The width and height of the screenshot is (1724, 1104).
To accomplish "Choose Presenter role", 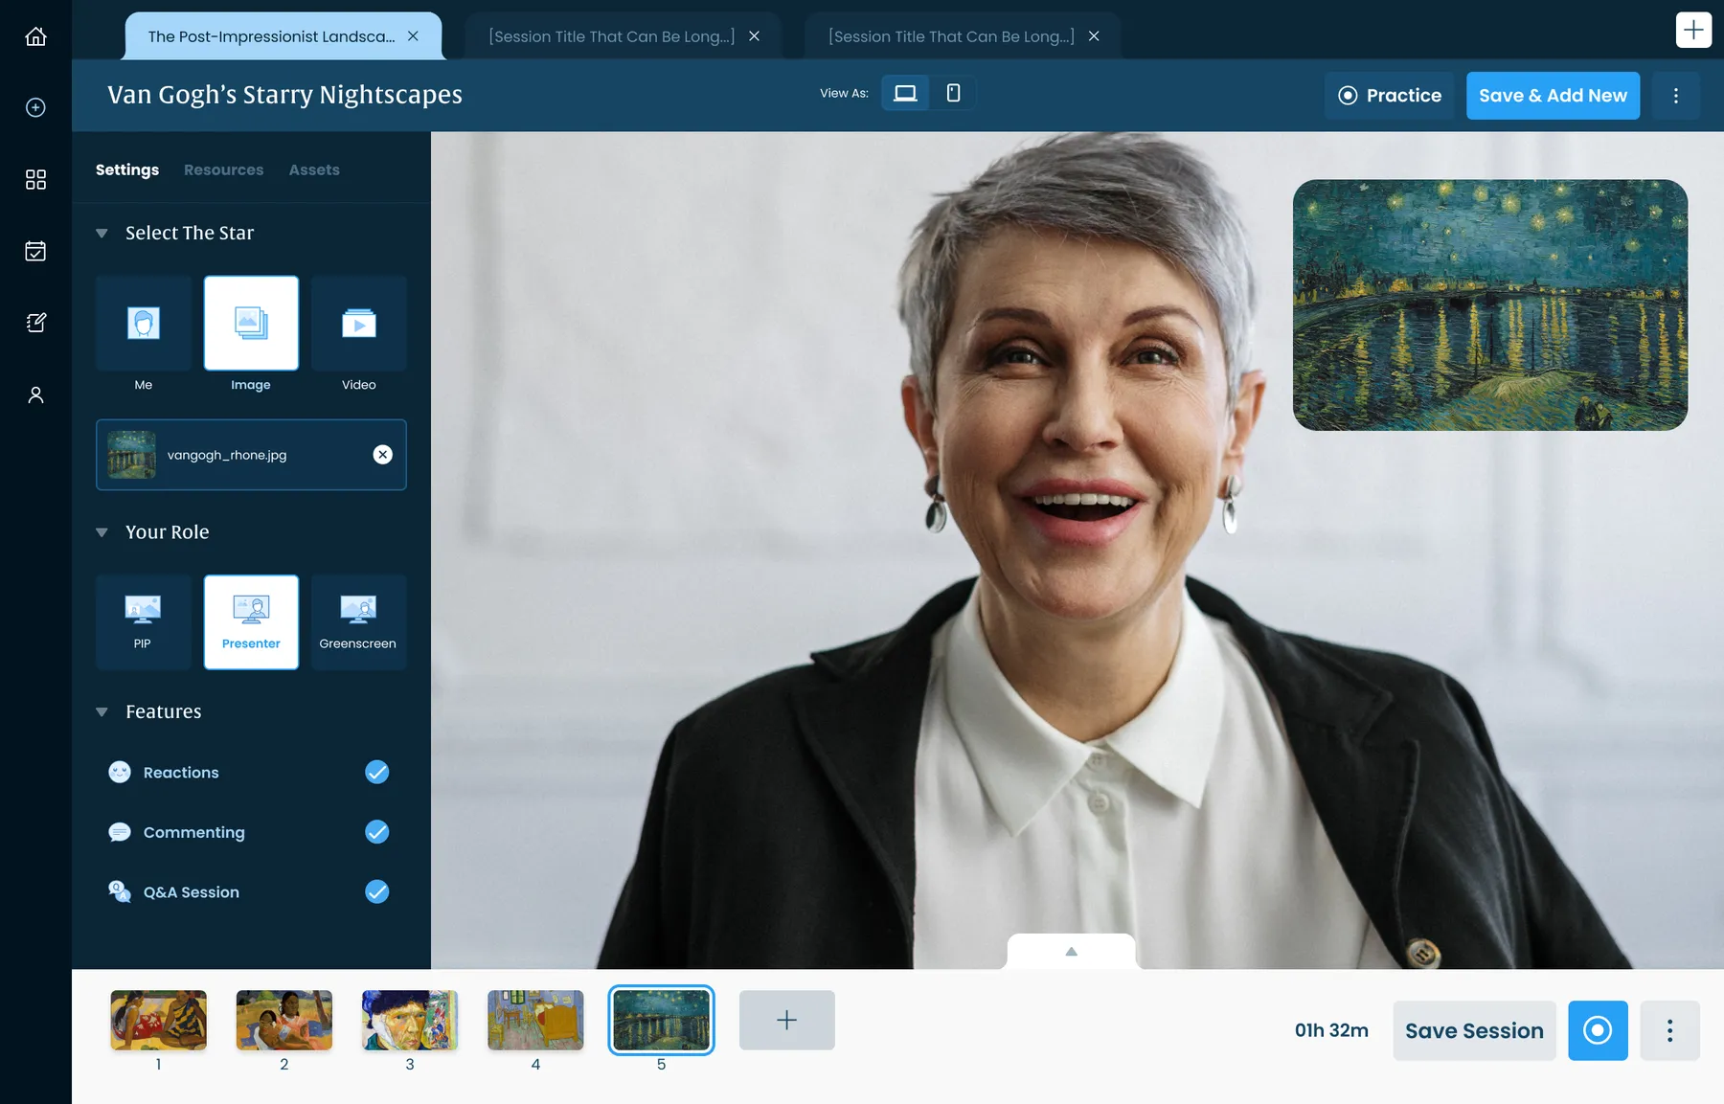I will pos(251,621).
